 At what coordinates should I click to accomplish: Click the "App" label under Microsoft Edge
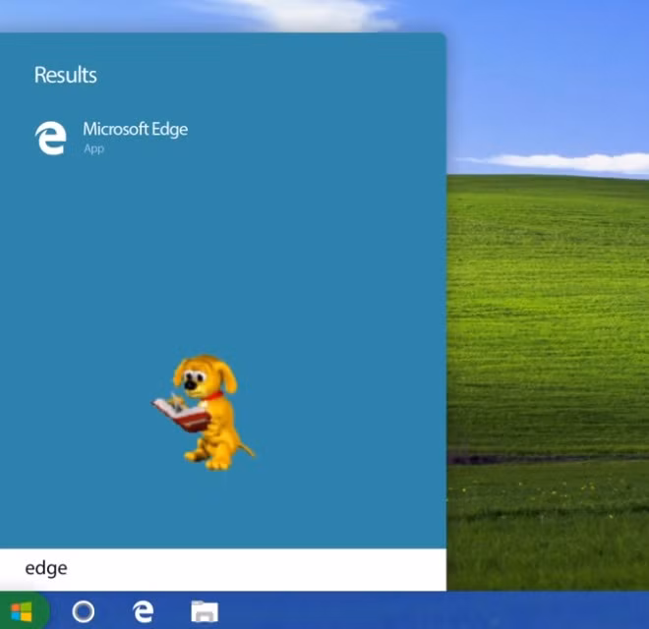point(93,149)
